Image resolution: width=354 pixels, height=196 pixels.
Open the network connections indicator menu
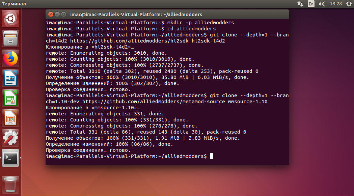[300, 4]
